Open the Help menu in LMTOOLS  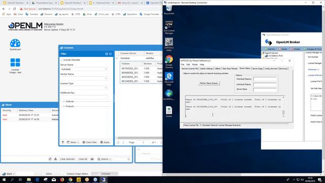point(202,65)
